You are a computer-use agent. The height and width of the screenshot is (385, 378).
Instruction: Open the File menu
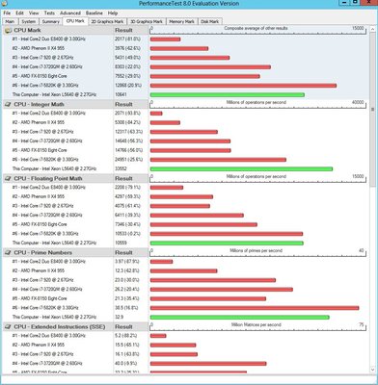click(x=7, y=13)
